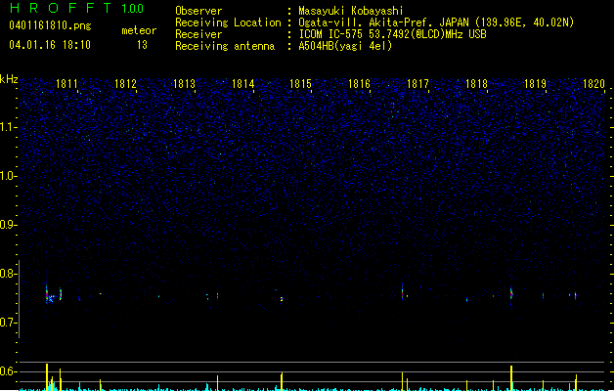The image size is (615, 391).
Task: Click the kHz axis unit label
Action: pos(9,79)
